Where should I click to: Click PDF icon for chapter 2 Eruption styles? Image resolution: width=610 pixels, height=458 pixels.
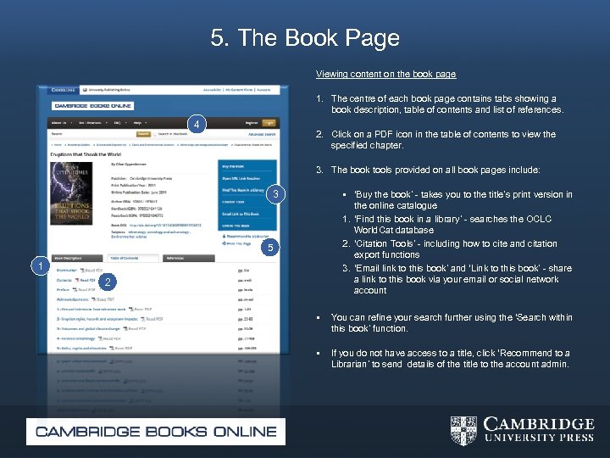143,319
